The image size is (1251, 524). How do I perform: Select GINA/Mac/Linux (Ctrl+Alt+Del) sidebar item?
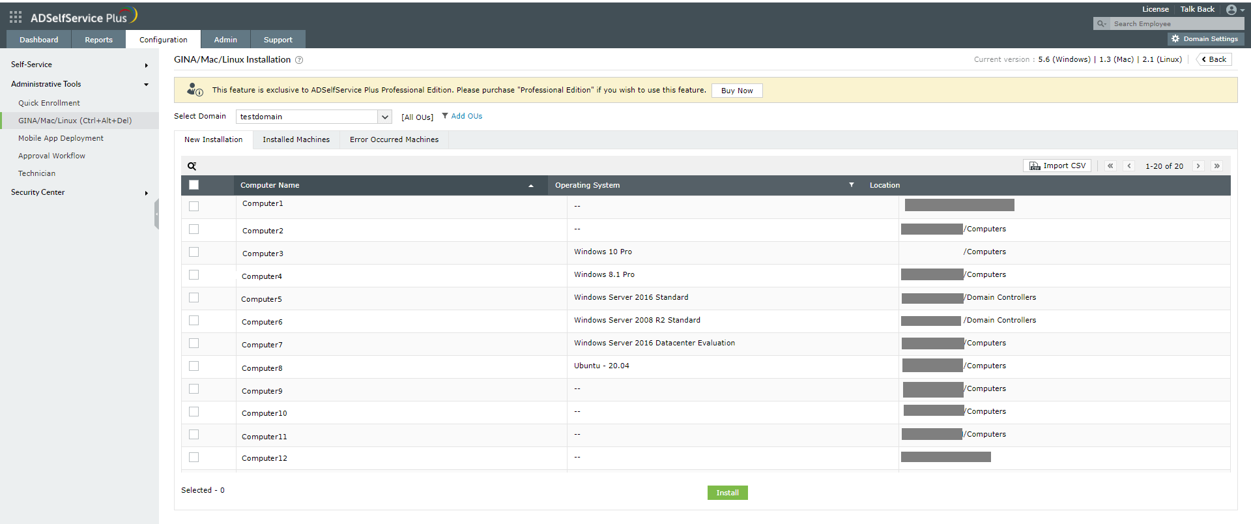pyautogui.click(x=79, y=121)
